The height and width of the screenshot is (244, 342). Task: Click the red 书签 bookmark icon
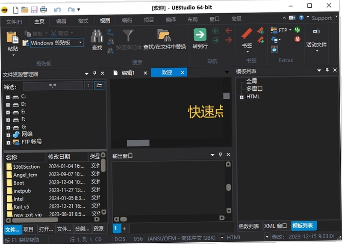247,34
